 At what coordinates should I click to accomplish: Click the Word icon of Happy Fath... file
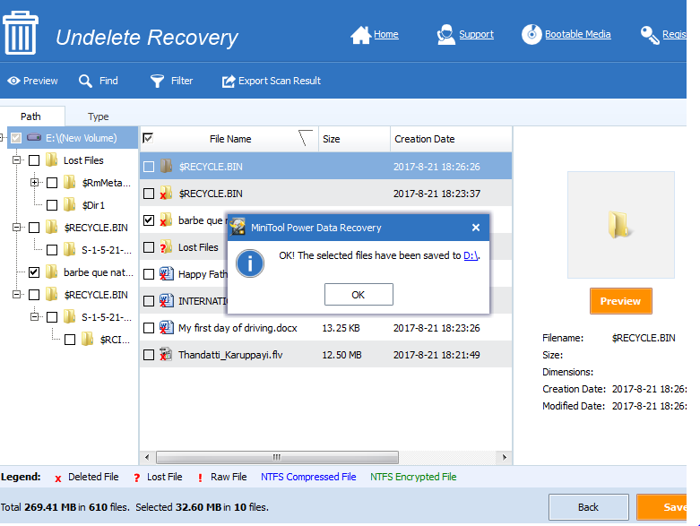[166, 273]
